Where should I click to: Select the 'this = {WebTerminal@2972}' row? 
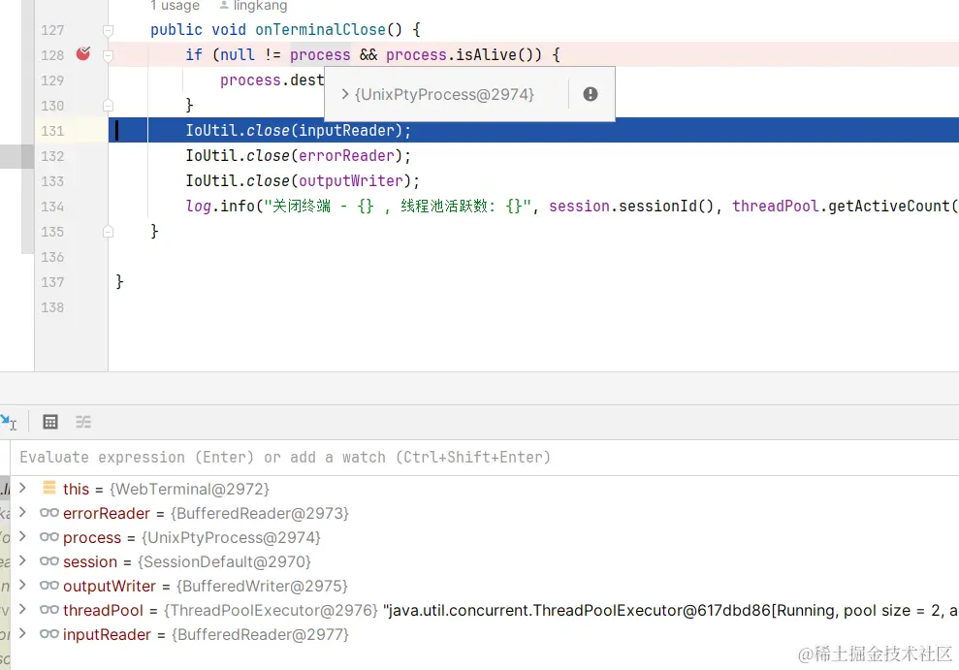click(485, 489)
